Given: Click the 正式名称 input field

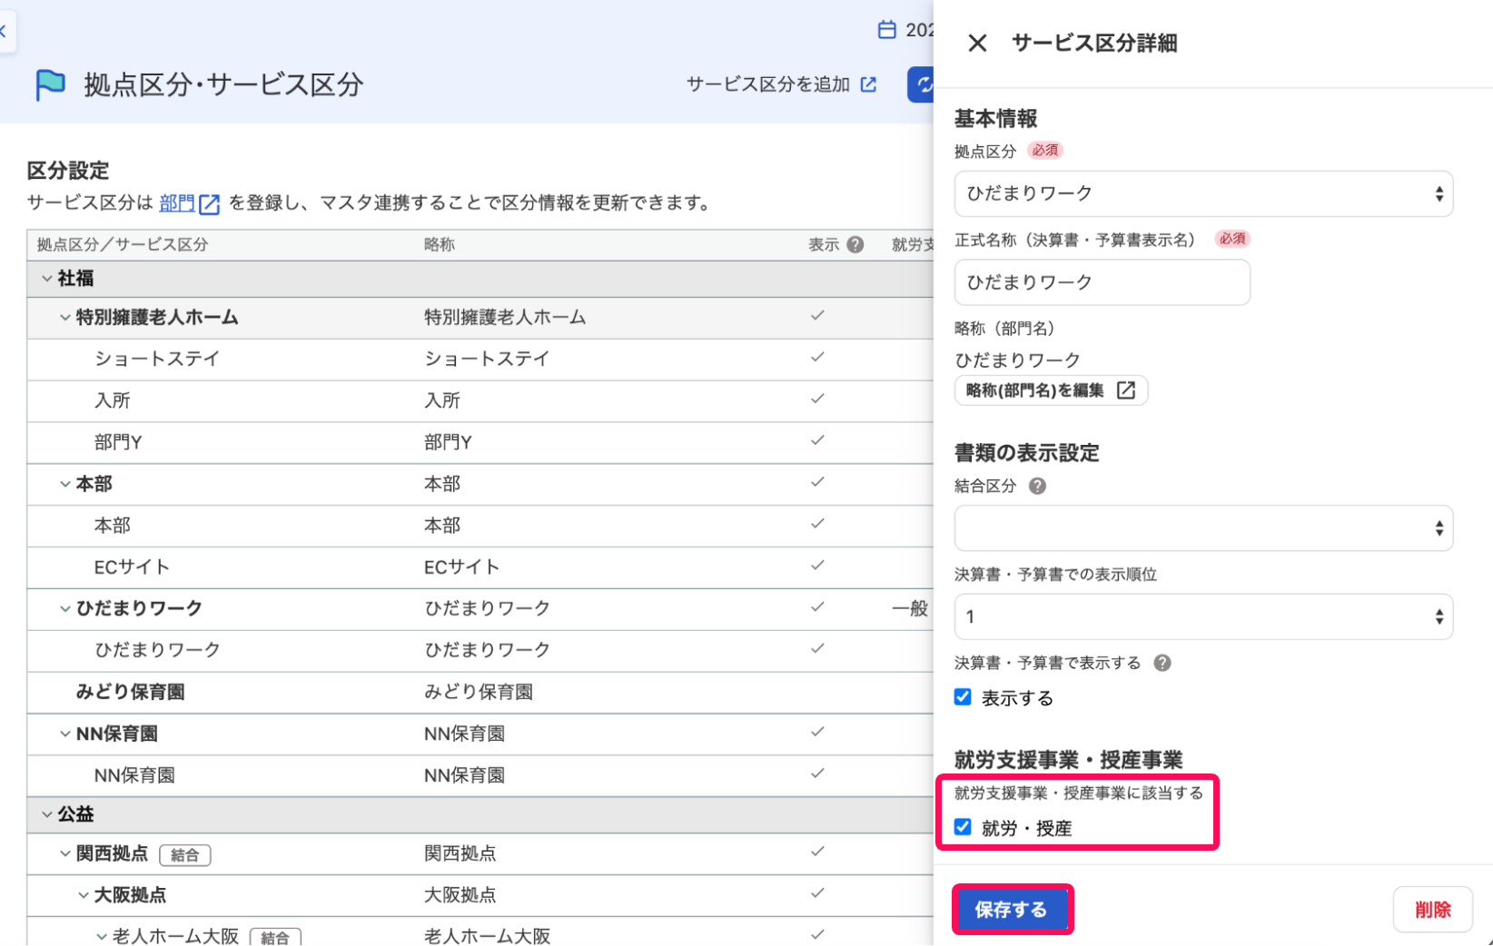Looking at the screenshot, I should point(1102,282).
